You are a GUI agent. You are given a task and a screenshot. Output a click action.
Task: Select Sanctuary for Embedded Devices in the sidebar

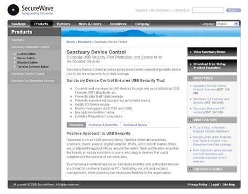tap(33, 81)
